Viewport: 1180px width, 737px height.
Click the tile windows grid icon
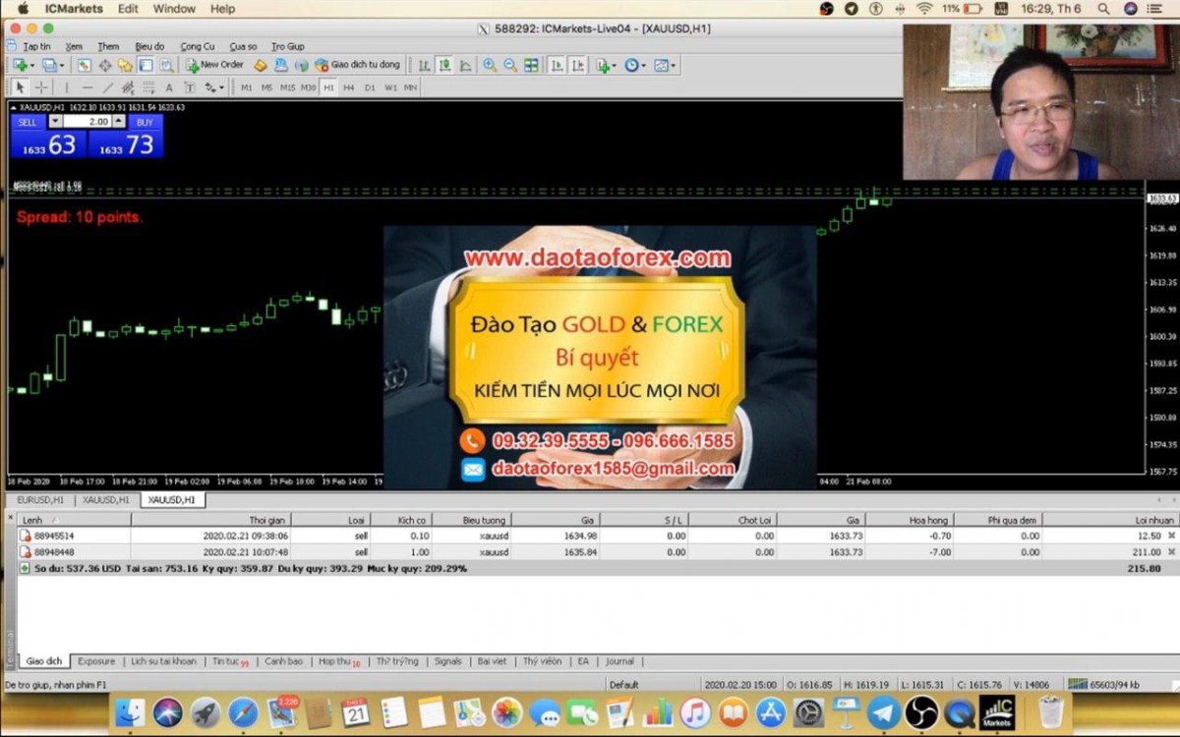(x=531, y=66)
